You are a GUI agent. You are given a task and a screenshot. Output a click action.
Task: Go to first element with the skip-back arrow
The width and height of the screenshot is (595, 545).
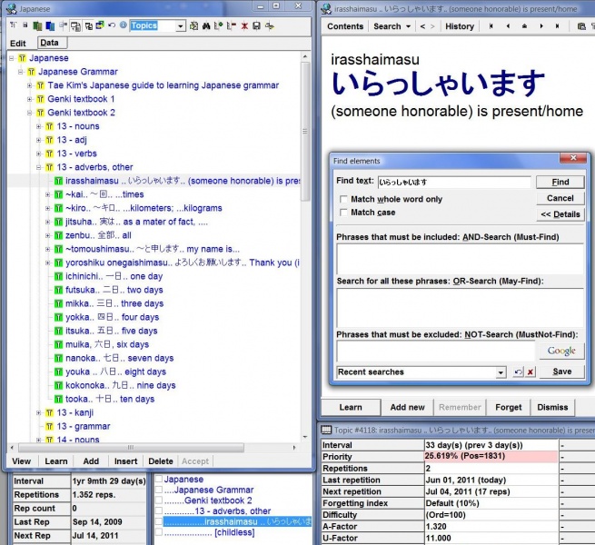click(491, 26)
